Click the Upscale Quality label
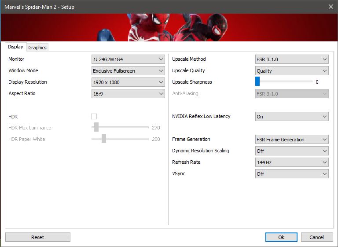The image size is (338, 247). point(188,70)
